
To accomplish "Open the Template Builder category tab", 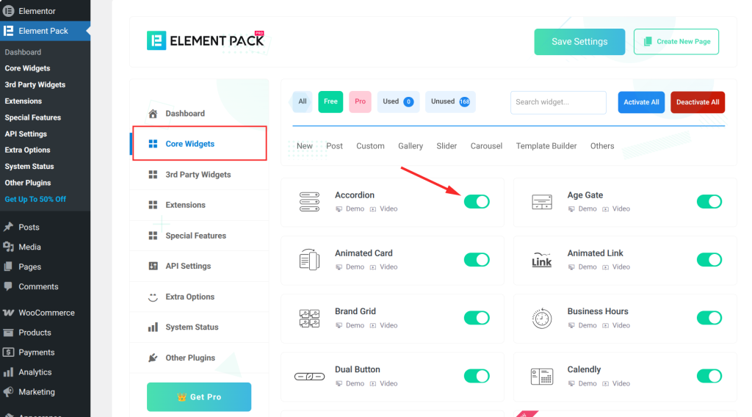I will (546, 145).
